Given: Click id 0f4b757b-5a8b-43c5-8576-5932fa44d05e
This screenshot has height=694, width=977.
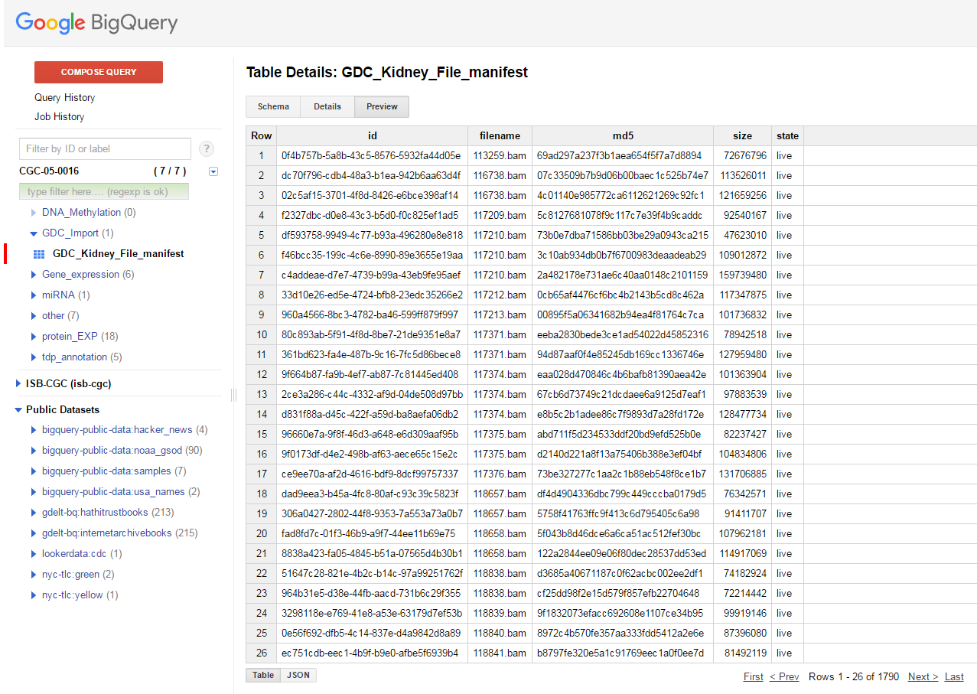Looking at the screenshot, I should click(x=371, y=156).
